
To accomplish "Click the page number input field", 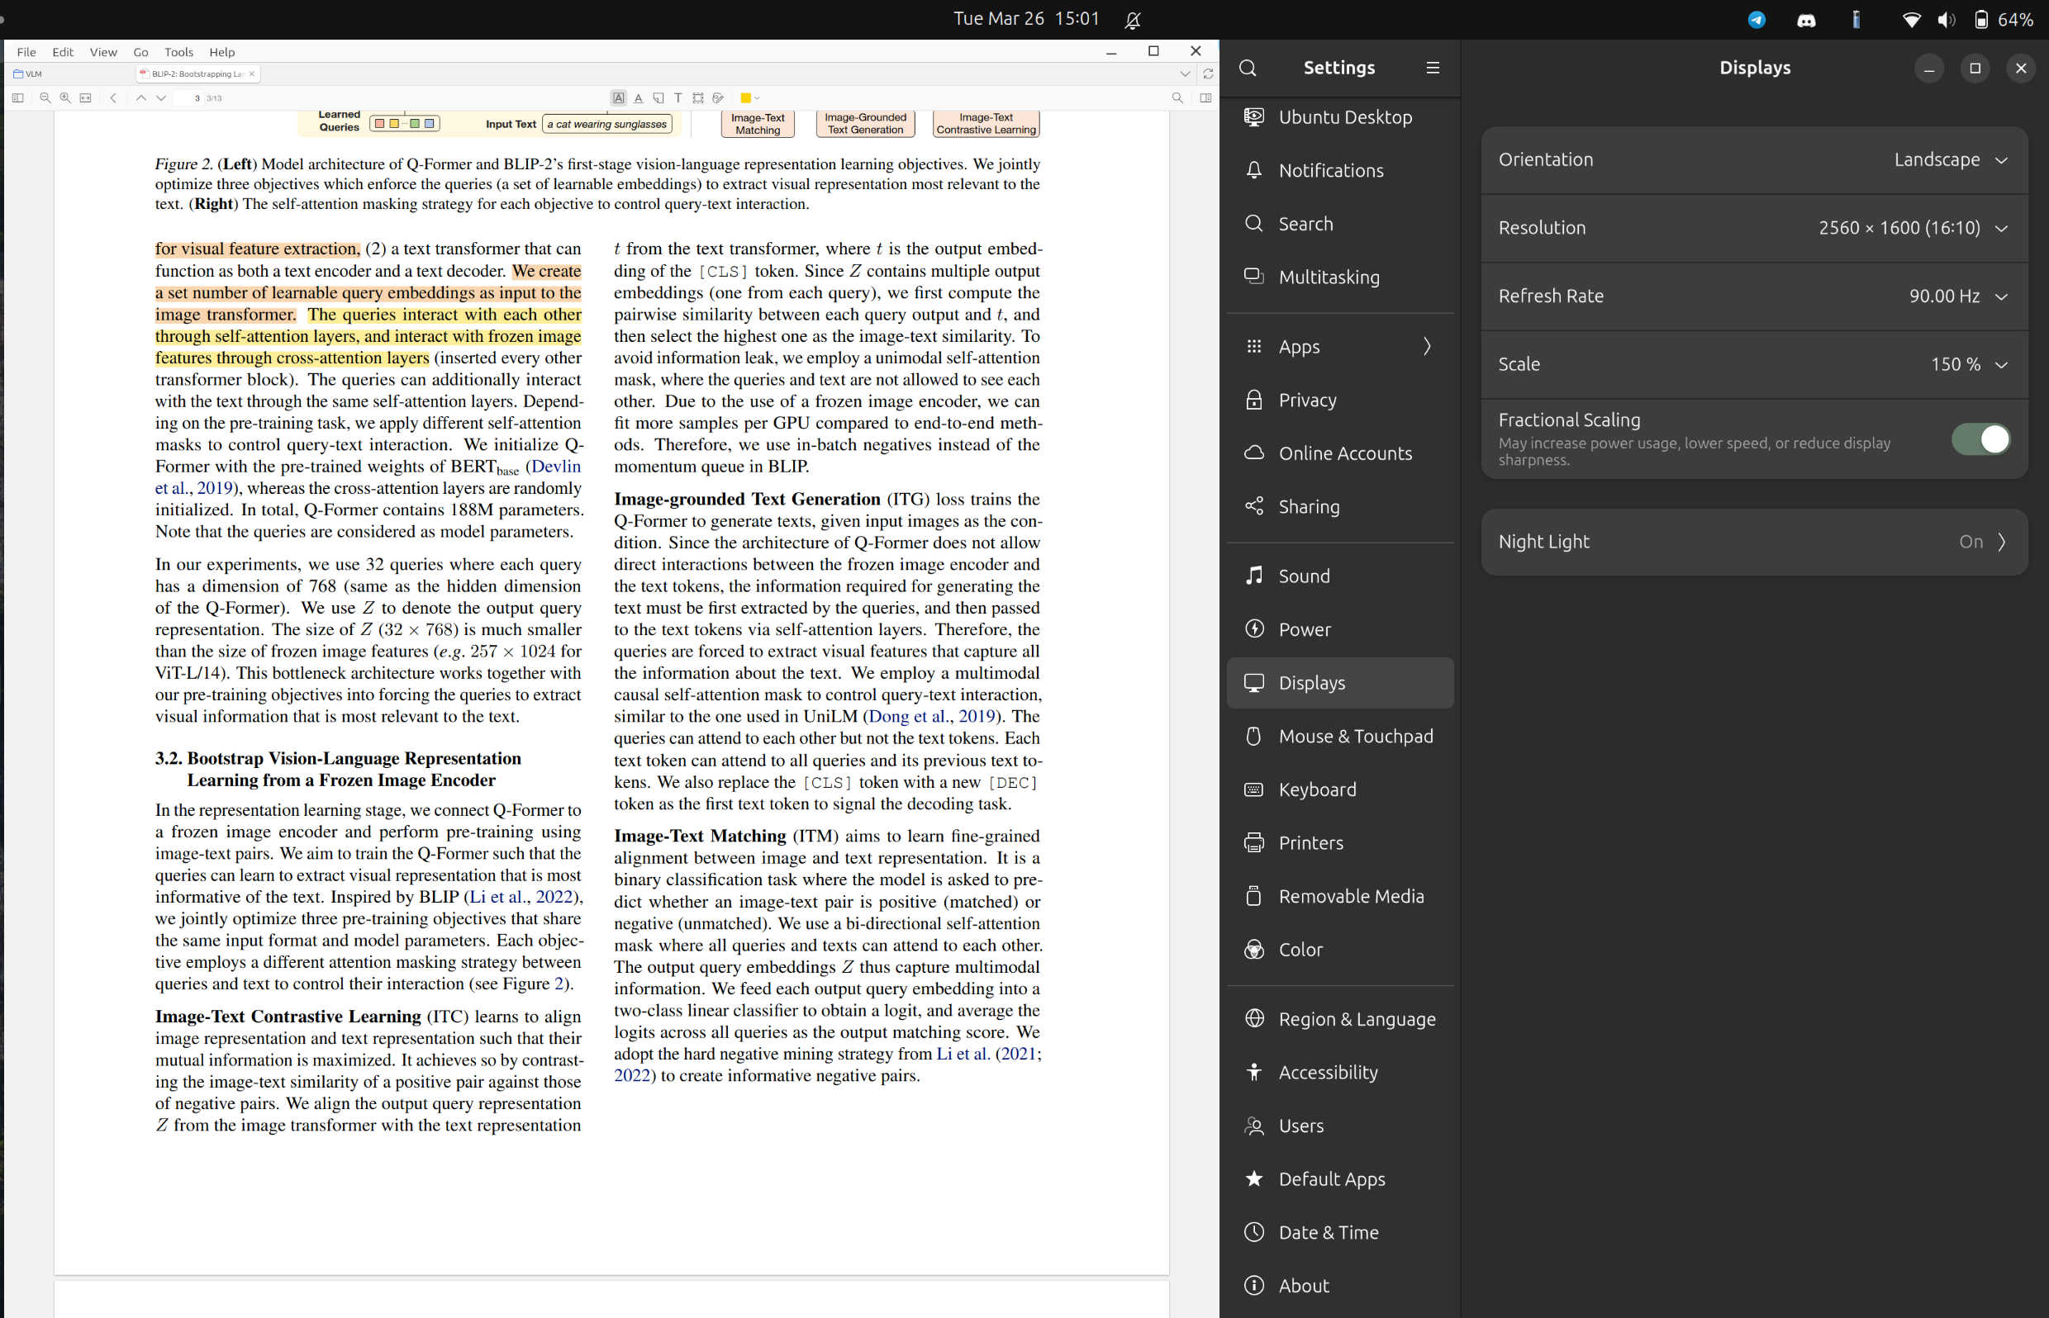I will click(190, 97).
